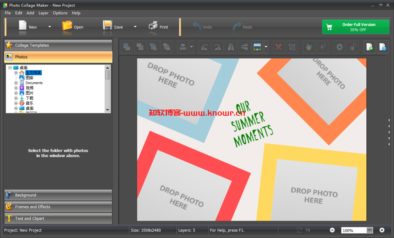394x238 pixels.
Task: Click the rotate left icon
Action: tap(204, 47)
